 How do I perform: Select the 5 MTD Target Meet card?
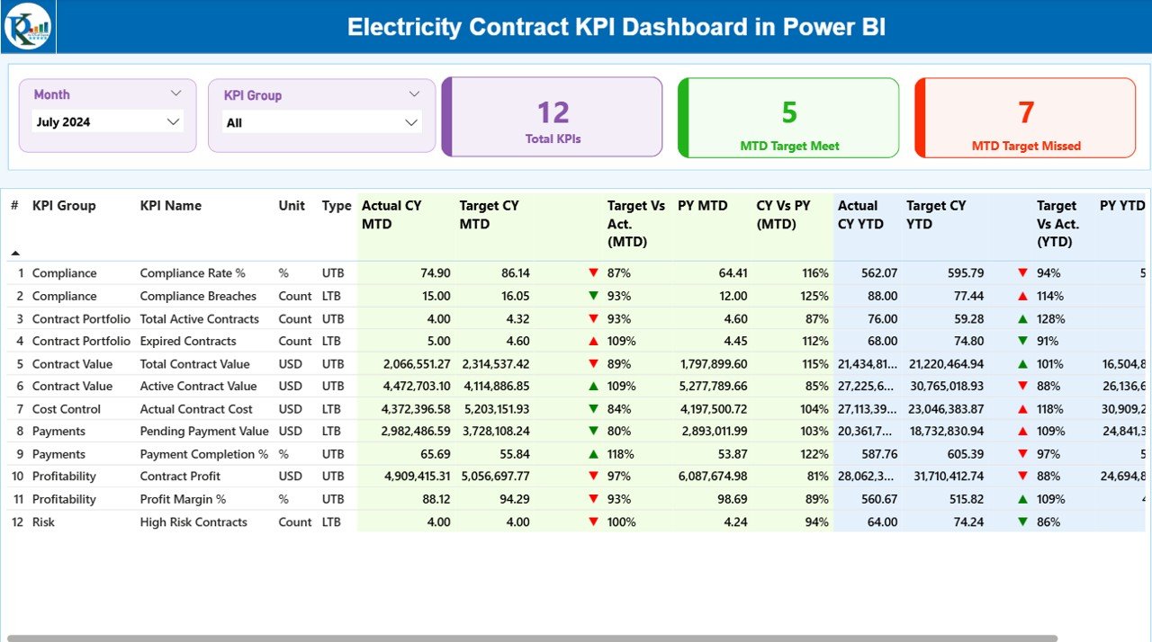(788, 117)
